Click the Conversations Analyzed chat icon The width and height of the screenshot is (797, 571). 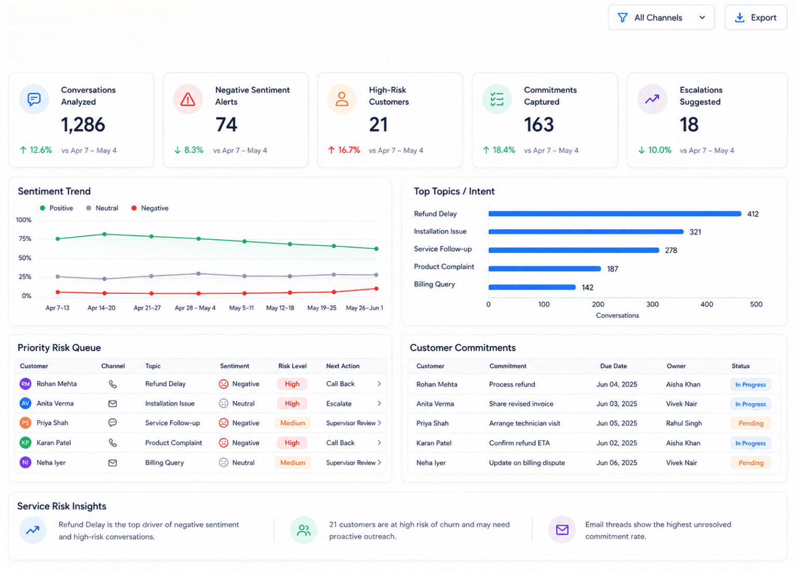click(x=34, y=99)
